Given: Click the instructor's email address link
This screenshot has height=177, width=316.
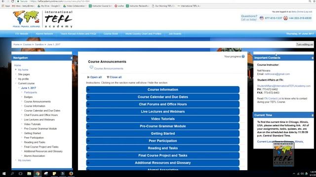Looking at the screenshot, I should [277, 74].
